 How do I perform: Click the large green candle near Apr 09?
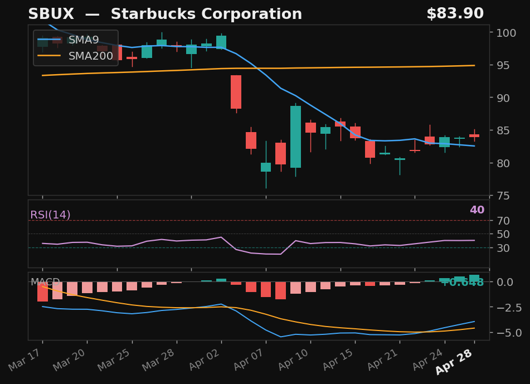pos(295,137)
